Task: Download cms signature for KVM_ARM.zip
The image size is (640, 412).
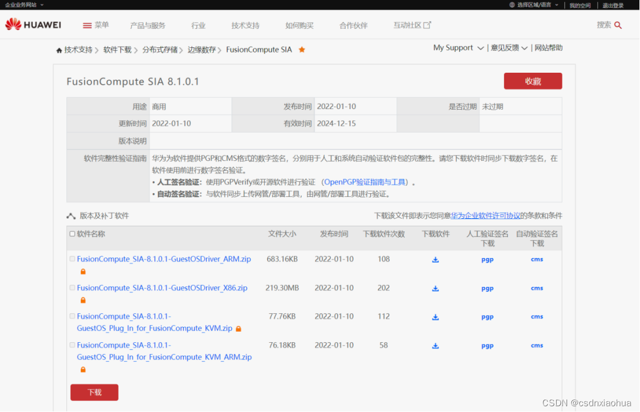Action: click(x=537, y=346)
